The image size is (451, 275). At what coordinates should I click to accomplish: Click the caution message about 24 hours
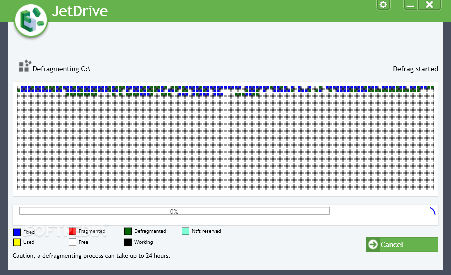(92, 256)
